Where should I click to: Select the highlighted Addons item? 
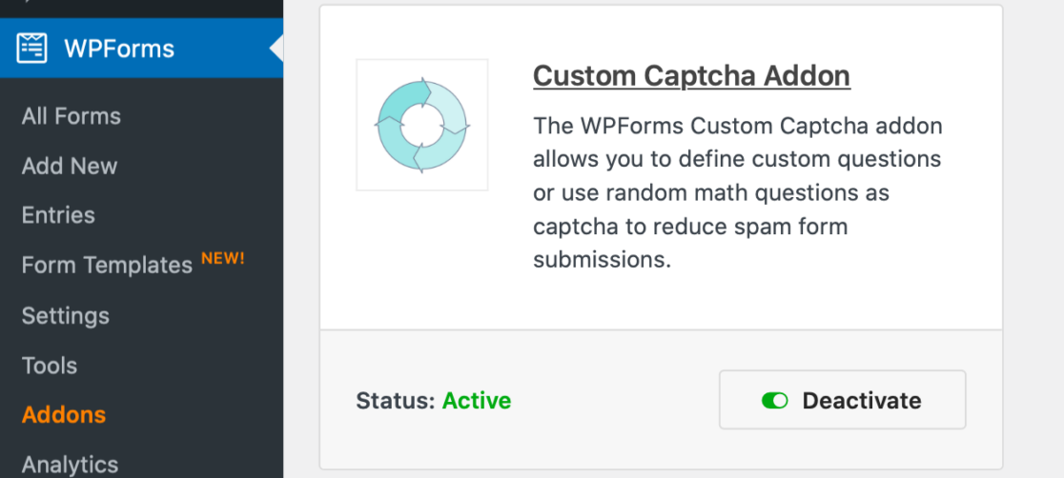64,415
